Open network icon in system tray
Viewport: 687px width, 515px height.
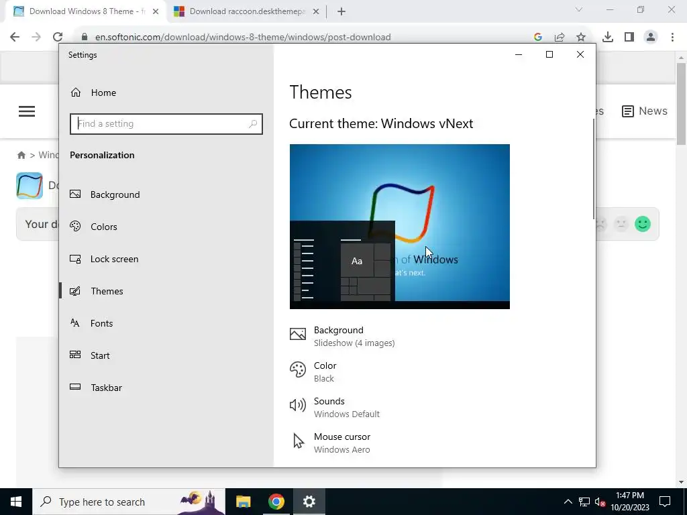pyautogui.click(x=584, y=502)
